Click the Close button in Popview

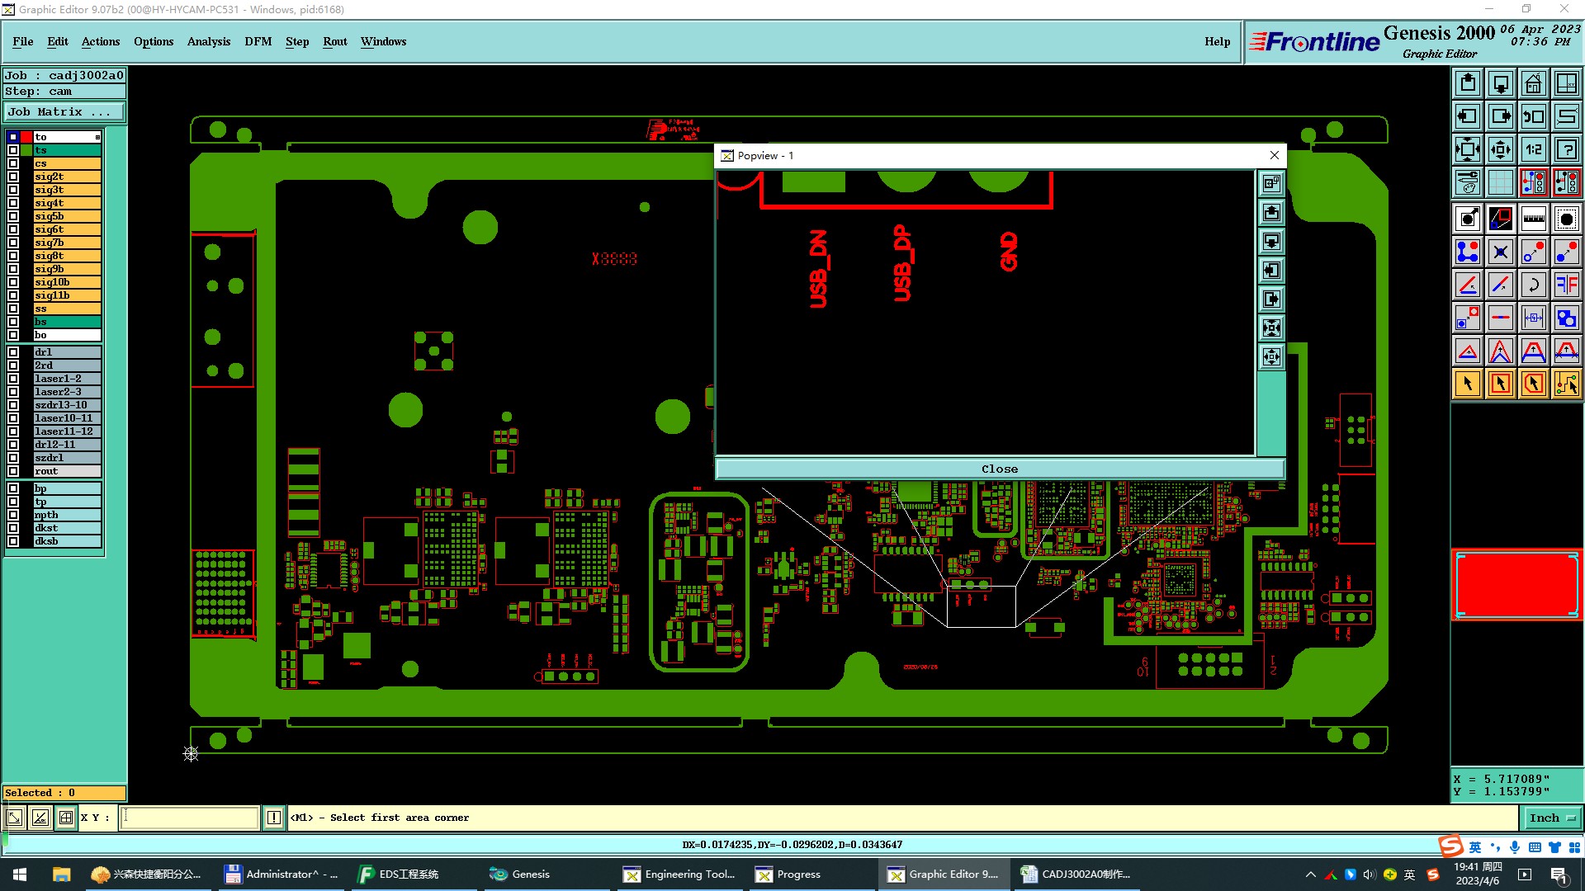click(999, 469)
